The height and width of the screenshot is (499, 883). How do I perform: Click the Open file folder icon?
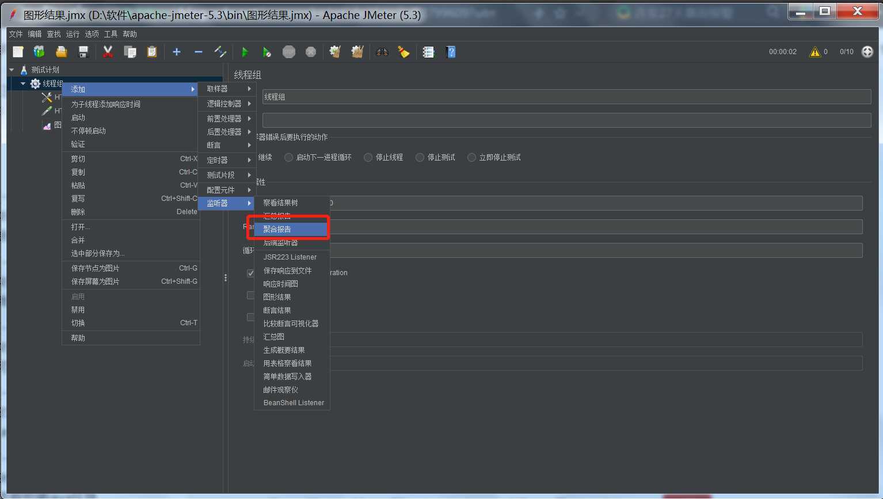point(61,52)
